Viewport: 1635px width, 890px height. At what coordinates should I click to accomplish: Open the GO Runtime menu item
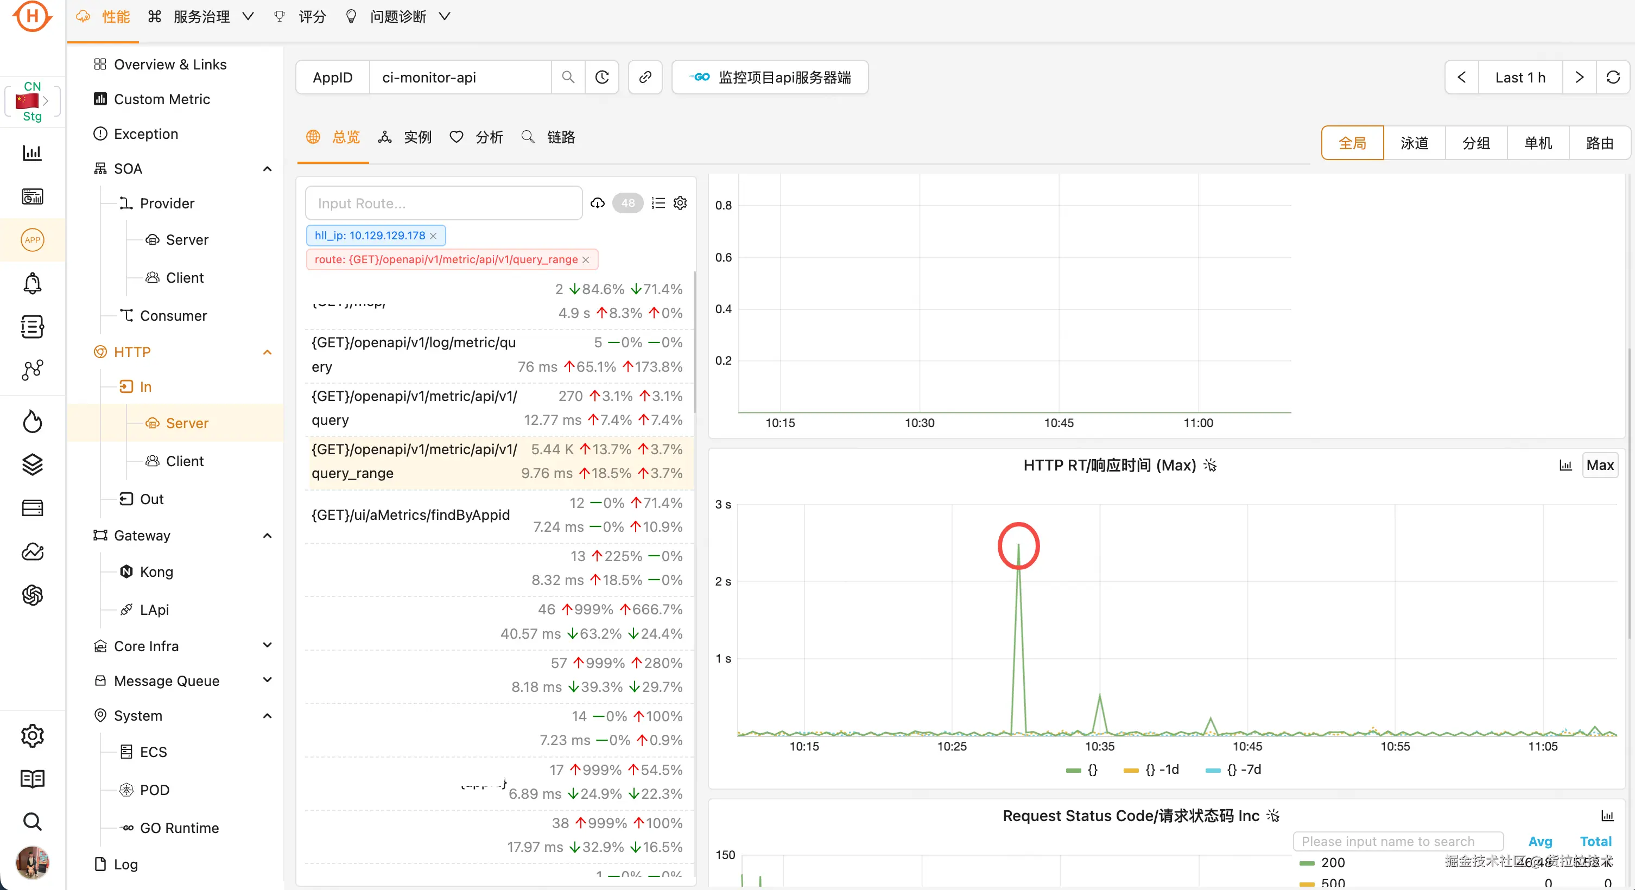[x=179, y=828]
